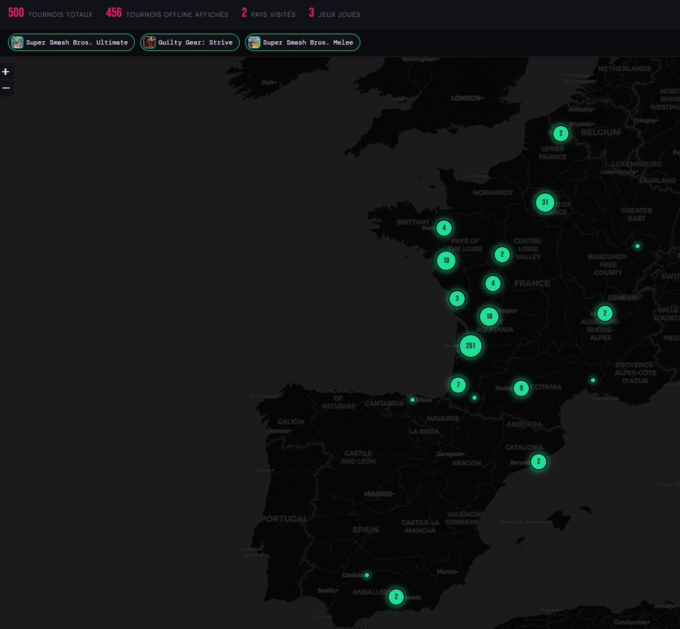Click the Super Smash Bros. Melee game icon
Screen dimensions: 680x629
pyautogui.click(x=254, y=42)
